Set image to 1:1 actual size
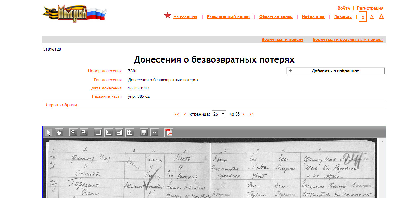 pos(109,132)
